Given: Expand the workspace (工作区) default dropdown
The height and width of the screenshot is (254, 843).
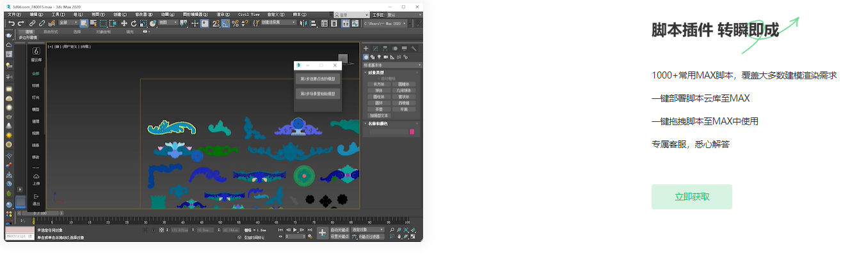Looking at the screenshot, I should point(405,14).
